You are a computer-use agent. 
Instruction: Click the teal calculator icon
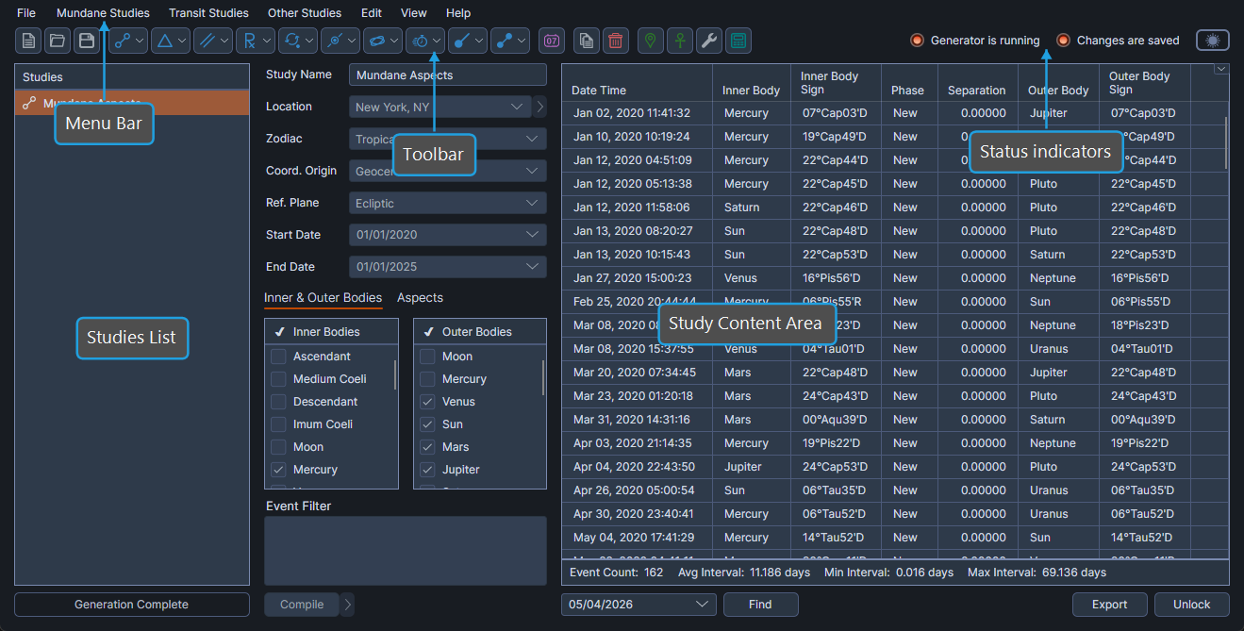[738, 41]
